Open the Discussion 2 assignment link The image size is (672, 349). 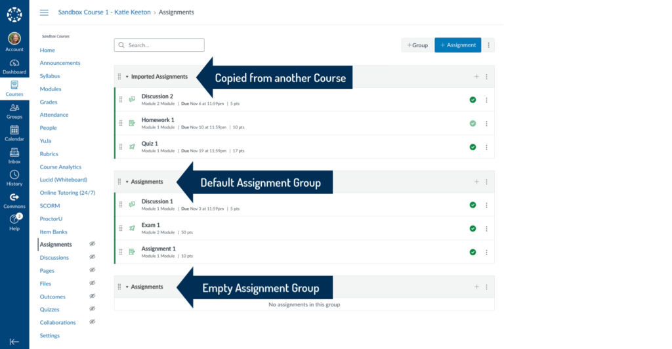tap(157, 96)
